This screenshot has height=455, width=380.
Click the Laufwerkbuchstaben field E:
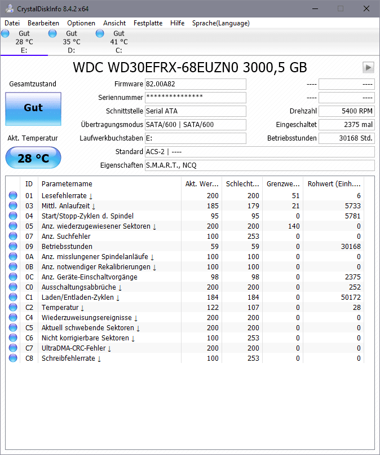196,138
